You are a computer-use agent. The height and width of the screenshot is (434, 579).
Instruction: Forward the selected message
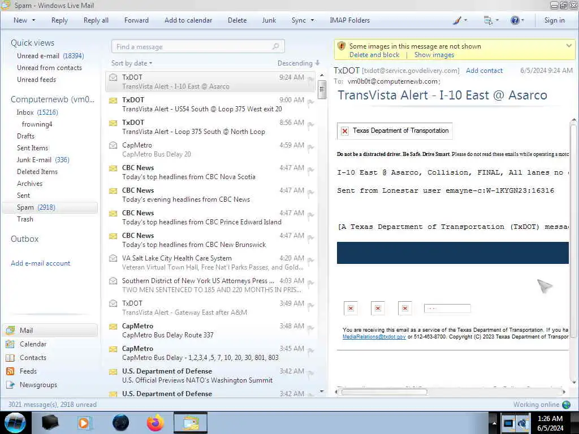click(136, 20)
